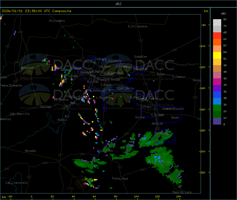Viewport: 237px width, 200px height.
Task: Click the Valle_Grande map label
Action: (78, 97)
